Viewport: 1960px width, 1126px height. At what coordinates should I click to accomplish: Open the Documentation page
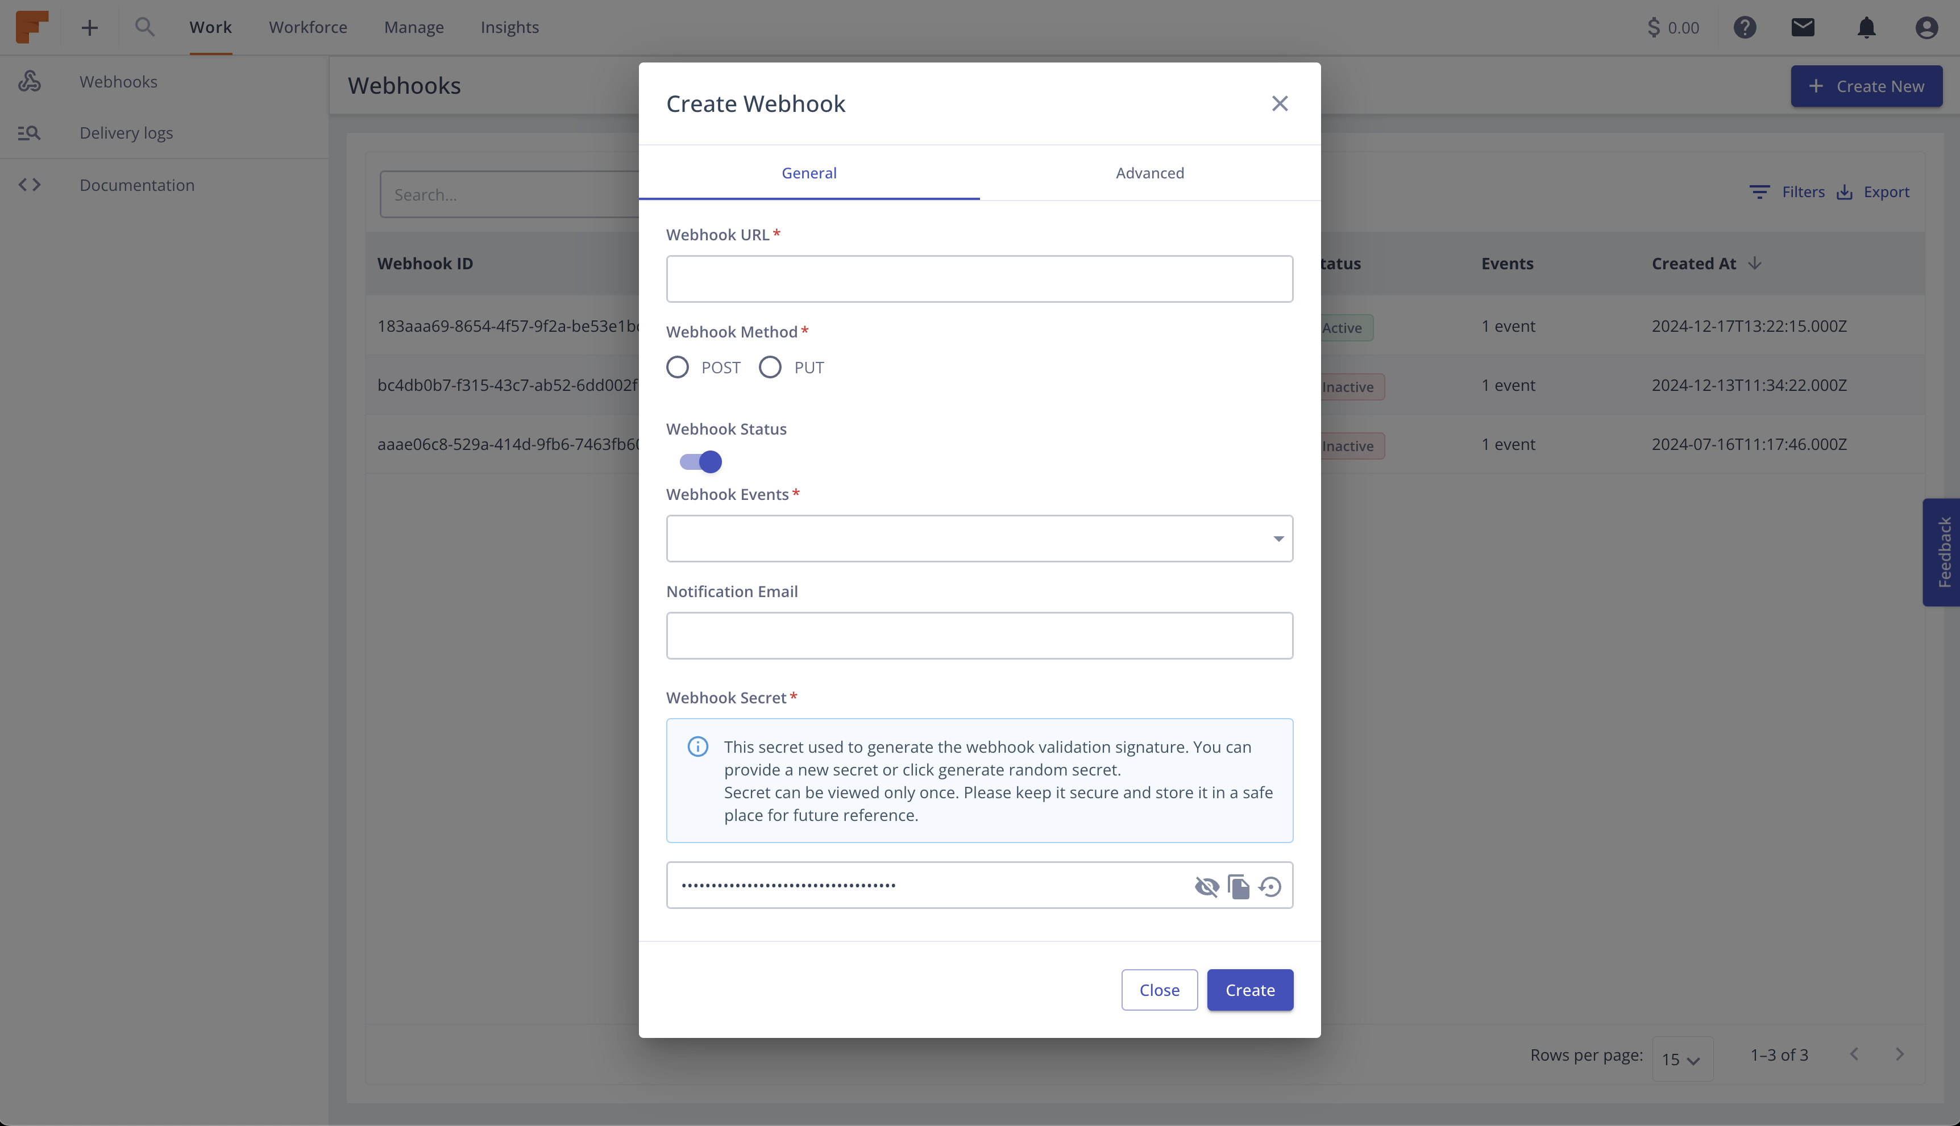click(x=136, y=185)
